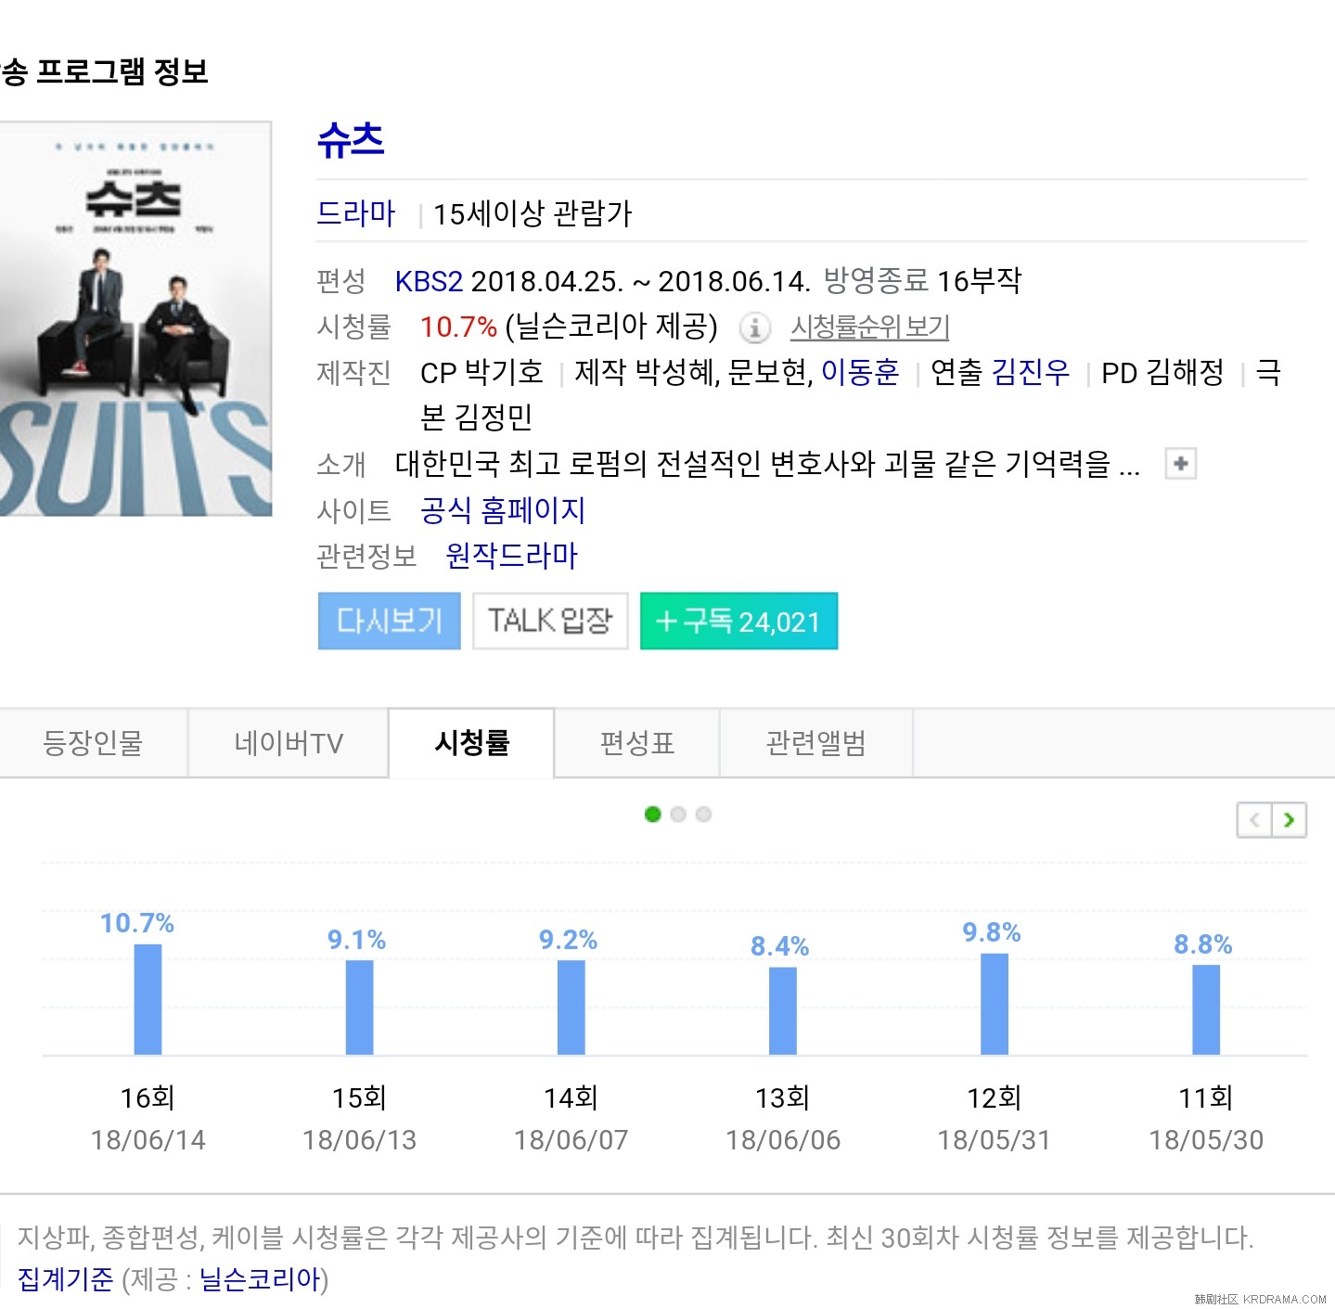Click the TALK 입장 button

[550, 621]
